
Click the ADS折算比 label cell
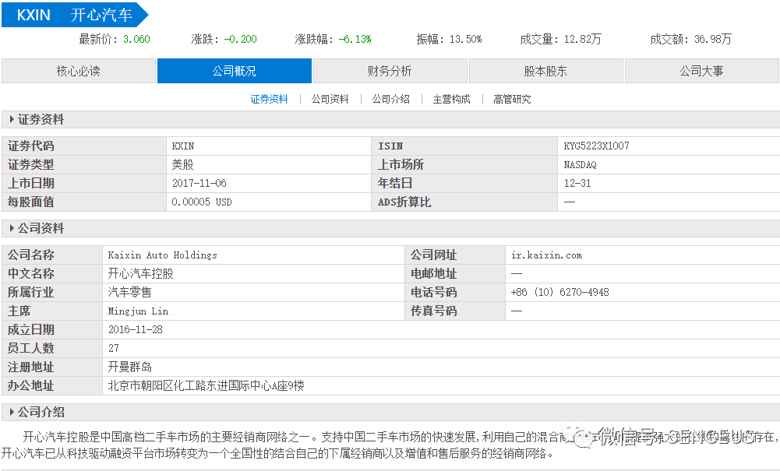pos(464,202)
